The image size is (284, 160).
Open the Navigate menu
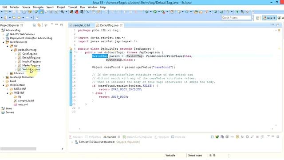tap(38, 7)
